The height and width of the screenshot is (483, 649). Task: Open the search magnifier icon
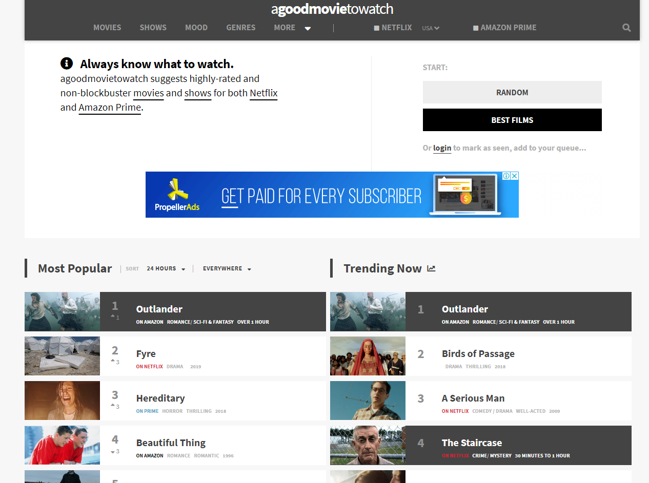coord(626,28)
